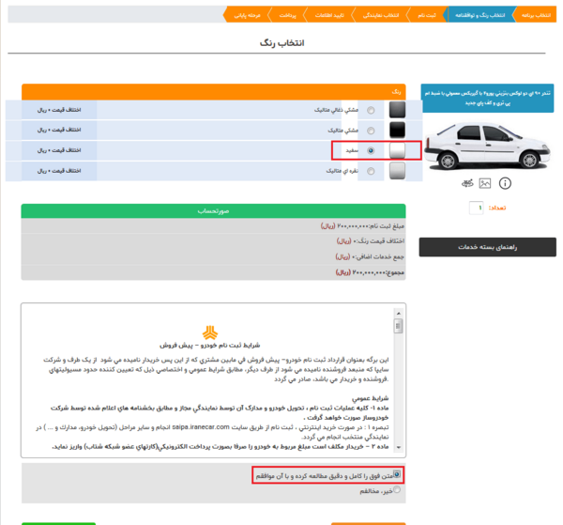This screenshot has height=525, width=563.
Task: Click the صورتحساب green header
Action: point(213,211)
